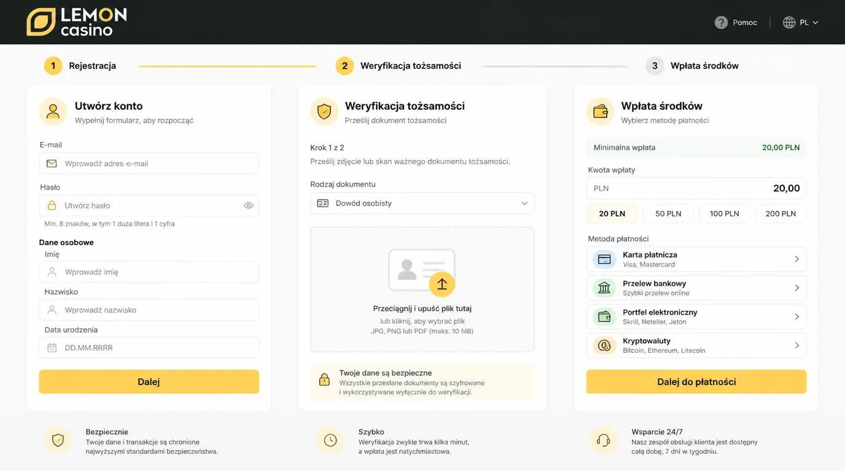Click the bank icon for Przelew bankowy

[604, 288]
